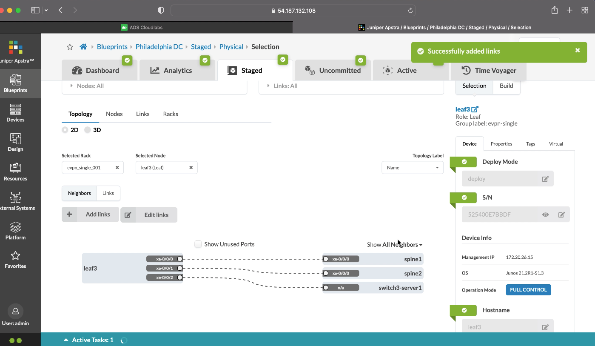595x346 pixels.
Task: Enable Show Unused Ports
Action: coord(198,244)
